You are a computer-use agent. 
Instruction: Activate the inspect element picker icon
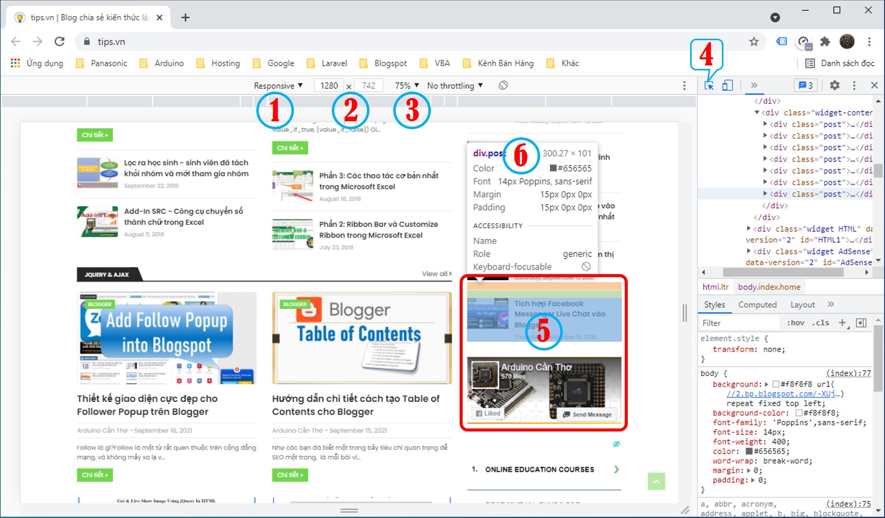[x=709, y=85]
